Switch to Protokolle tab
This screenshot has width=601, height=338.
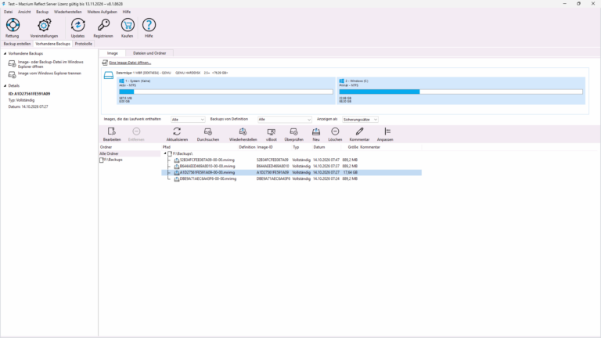[83, 44]
